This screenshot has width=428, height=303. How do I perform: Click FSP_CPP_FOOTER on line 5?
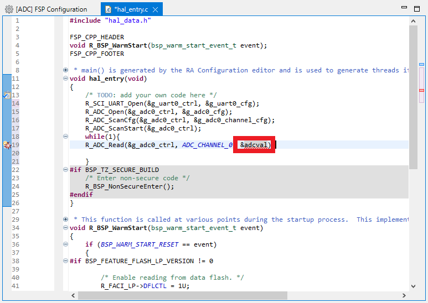click(x=97, y=54)
